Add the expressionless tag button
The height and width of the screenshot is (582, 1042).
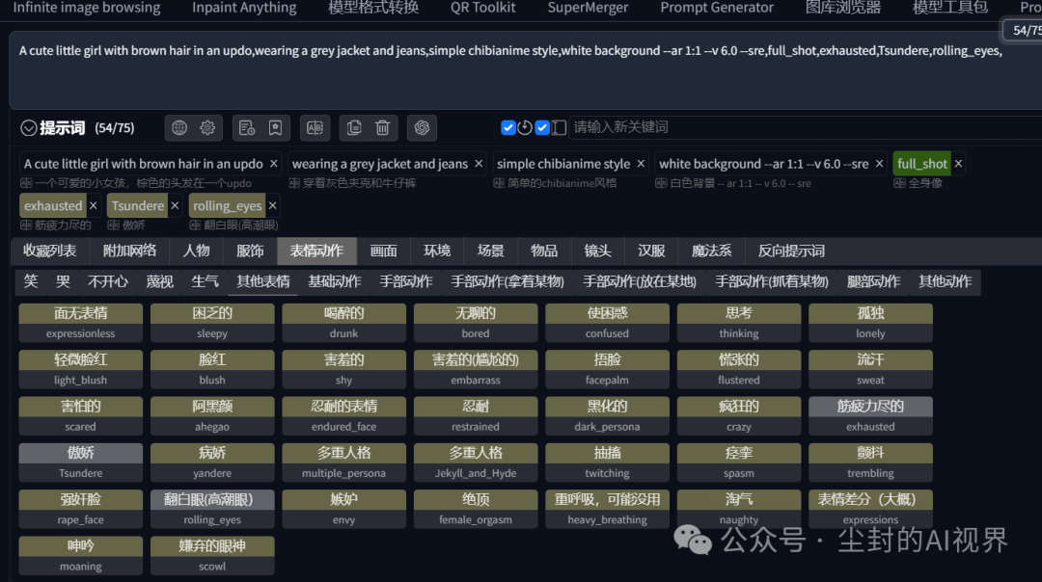click(80, 323)
